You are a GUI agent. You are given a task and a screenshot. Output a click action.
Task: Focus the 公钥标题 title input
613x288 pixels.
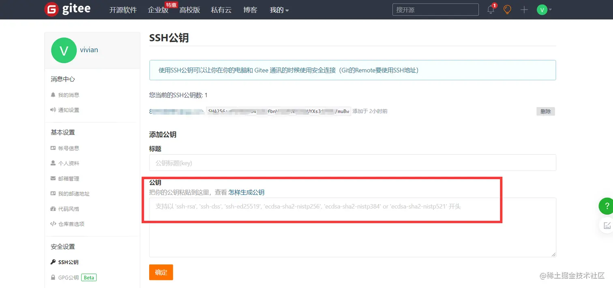point(352,162)
